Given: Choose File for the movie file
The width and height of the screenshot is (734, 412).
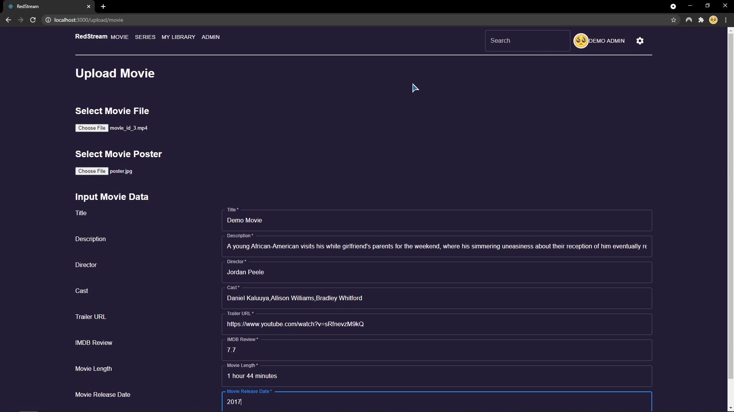Looking at the screenshot, I should [x=92, y=128].
